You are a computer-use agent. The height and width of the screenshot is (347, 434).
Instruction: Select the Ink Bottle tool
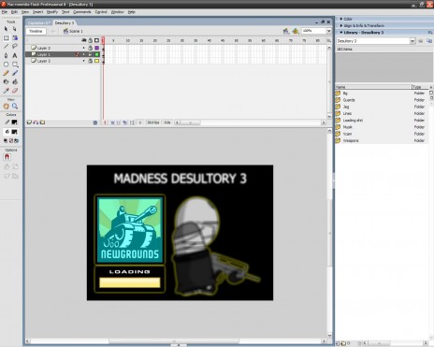[6, 81]
